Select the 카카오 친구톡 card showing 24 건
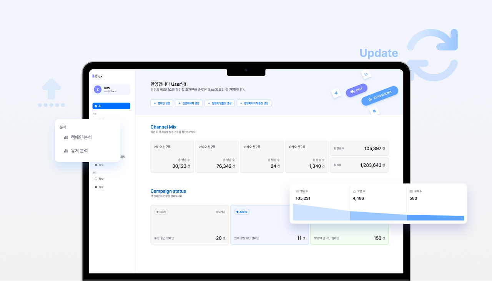Screen dimensions: 492x281 (x=262, y=156)
